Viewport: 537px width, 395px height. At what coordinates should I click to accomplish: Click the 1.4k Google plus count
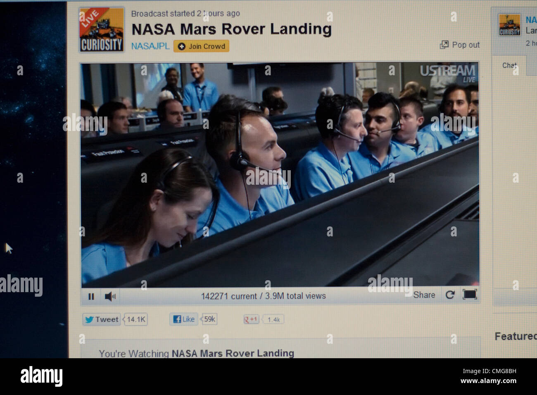[273, 319]
